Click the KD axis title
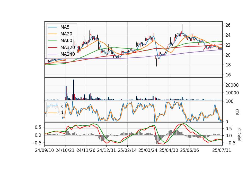 (x=237, y=112)
